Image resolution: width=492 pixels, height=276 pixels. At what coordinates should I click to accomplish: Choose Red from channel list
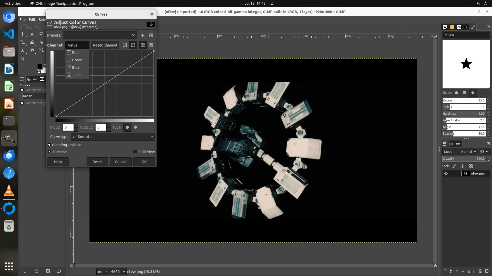tap(75, 53)
